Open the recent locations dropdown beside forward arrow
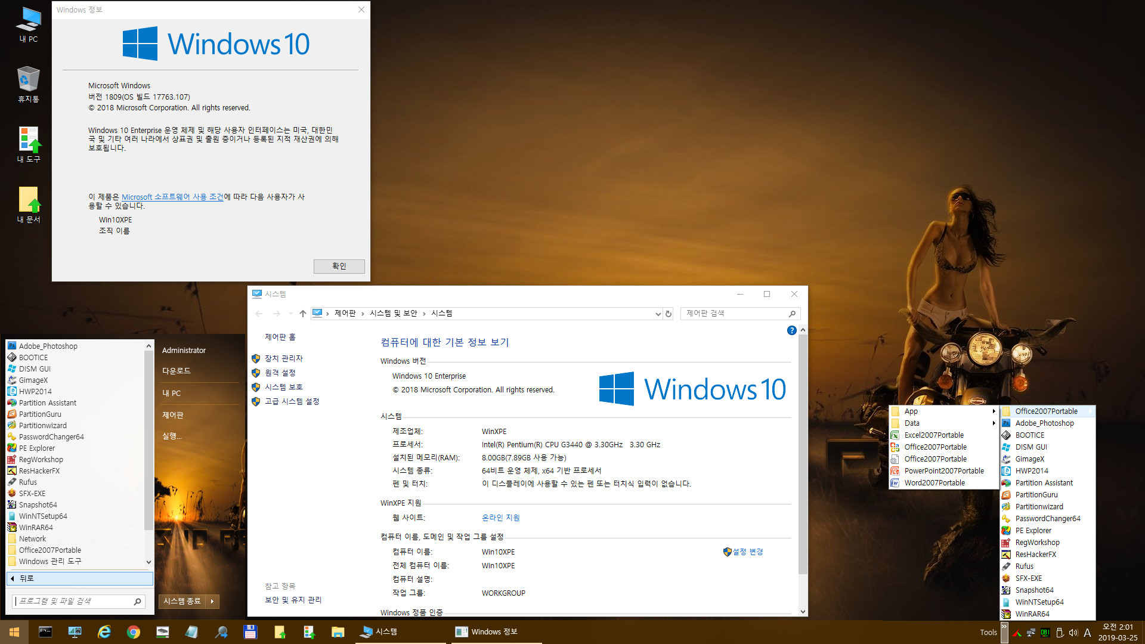The width and height of the screenshot is (1145, 644). point(290,314)
